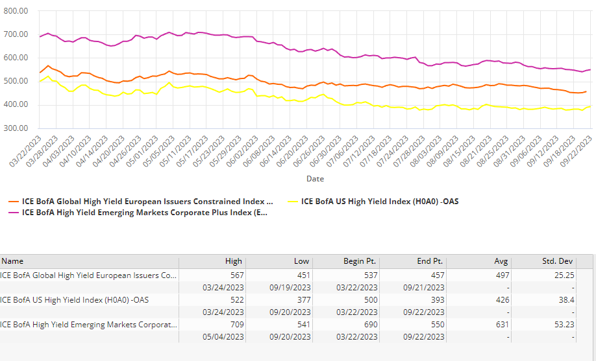596x361 pixels.
Task: Click the 800.00 y-axis label
Action: (16, 11)
